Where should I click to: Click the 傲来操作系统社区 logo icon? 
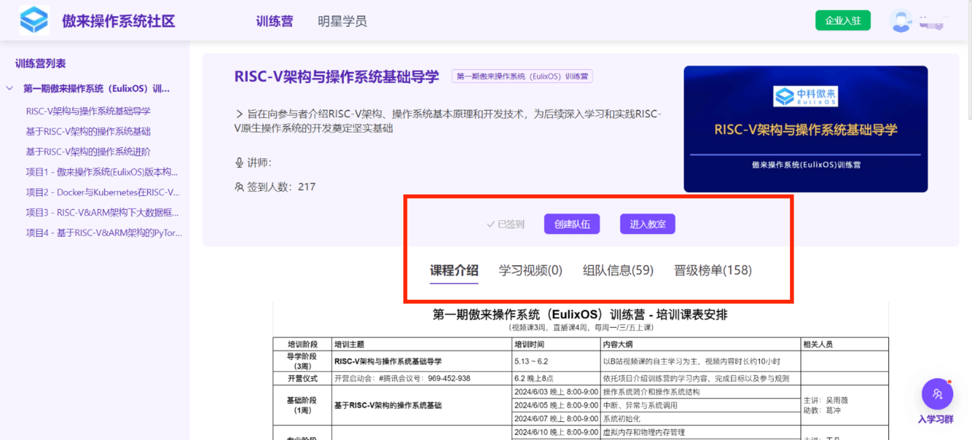[x=34, y=20]
